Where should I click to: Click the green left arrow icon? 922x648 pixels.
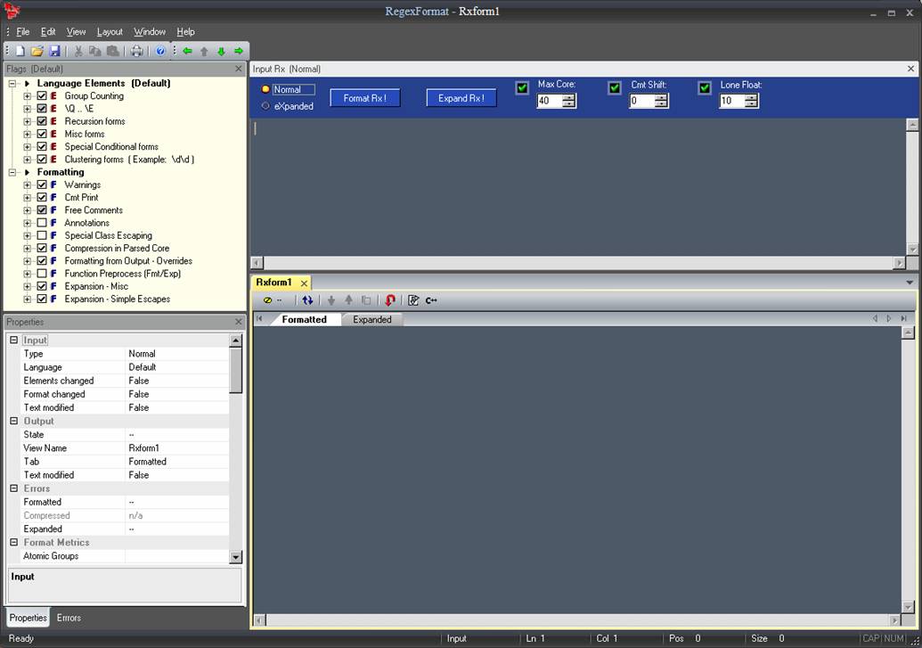(187, 51)
